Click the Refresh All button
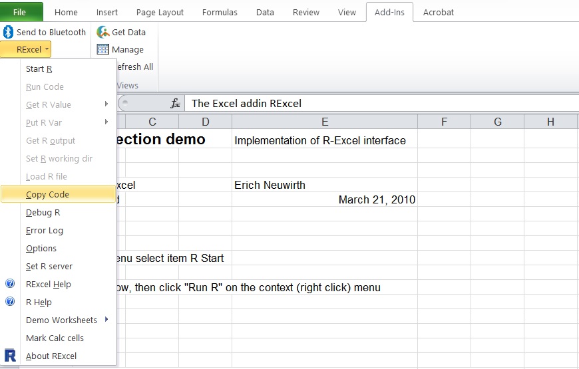 (134, 66)
